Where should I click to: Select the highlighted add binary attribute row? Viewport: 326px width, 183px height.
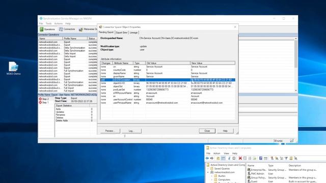[168, 80]
